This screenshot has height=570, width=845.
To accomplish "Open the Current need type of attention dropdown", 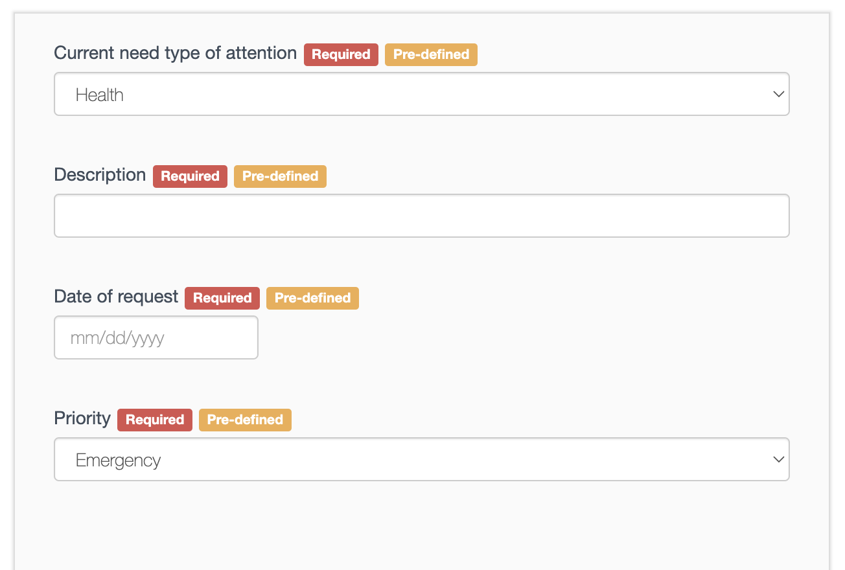I will pyautogui.click(x=421, y=95).
